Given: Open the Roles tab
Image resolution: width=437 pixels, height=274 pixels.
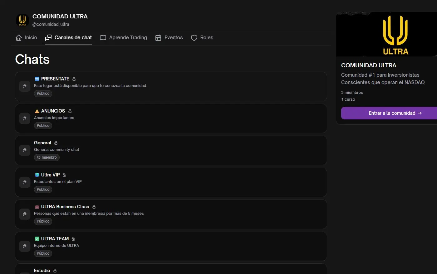Looking at the screenshot, I should click(202, 38).
